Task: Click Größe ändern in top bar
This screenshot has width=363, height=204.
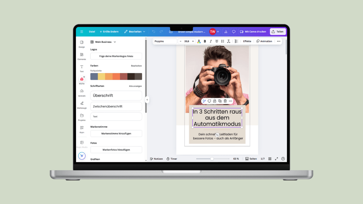Action: pos(109,32)
